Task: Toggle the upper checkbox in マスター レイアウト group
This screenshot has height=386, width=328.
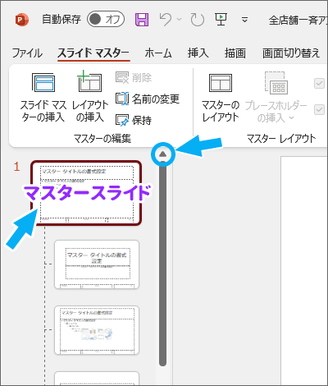Action: click(319, 84)
